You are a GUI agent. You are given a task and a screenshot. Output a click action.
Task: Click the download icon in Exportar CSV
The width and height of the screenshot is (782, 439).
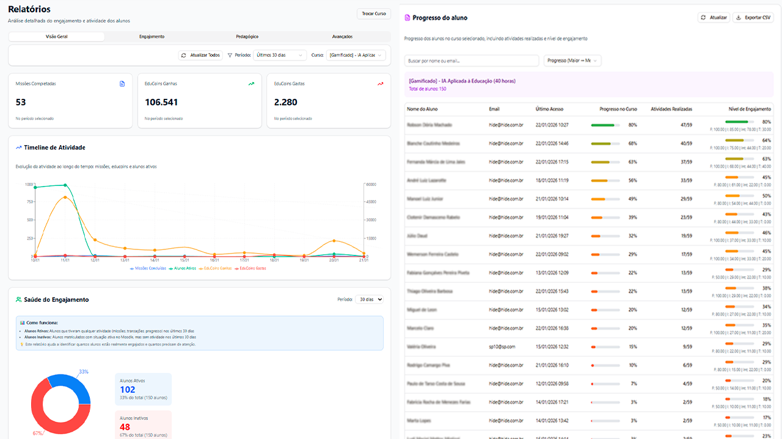738,18
